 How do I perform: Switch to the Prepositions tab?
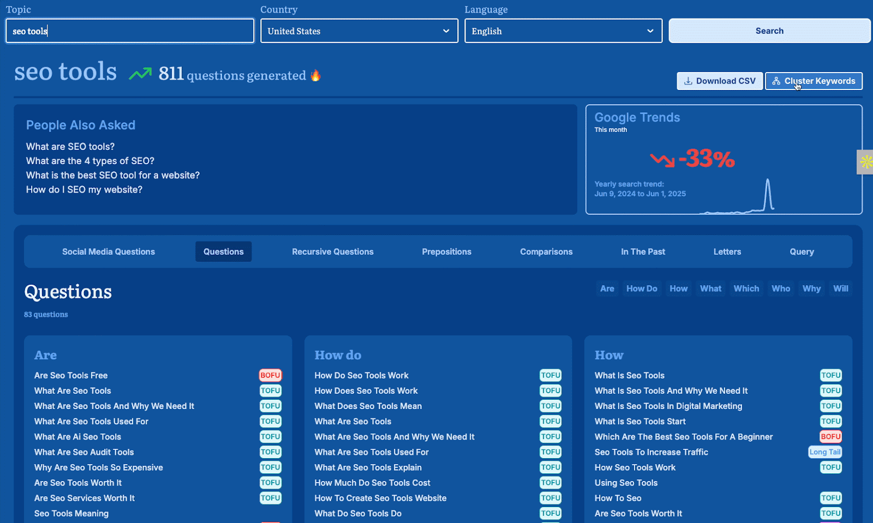click(x=447, y=251)
